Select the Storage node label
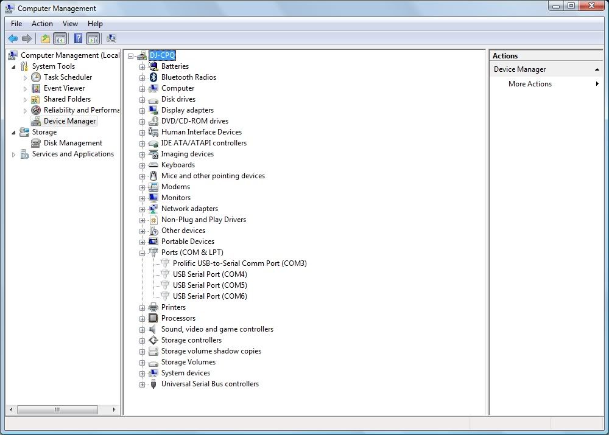Viewport: 609px width, 435px height. pyautogui.click(x=44, y=132)
